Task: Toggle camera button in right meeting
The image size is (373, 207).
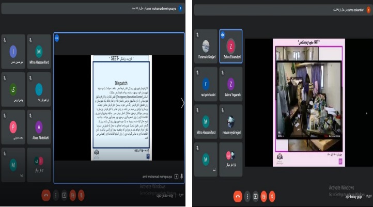Action: [x=264, y=196]
